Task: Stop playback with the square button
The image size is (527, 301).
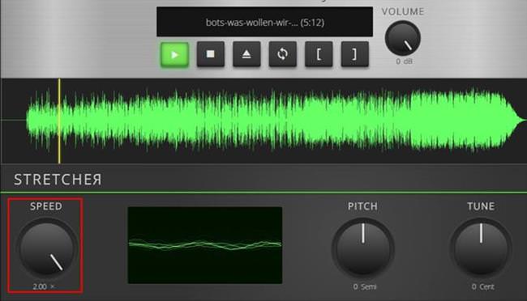Action: (x=211, y=54)
